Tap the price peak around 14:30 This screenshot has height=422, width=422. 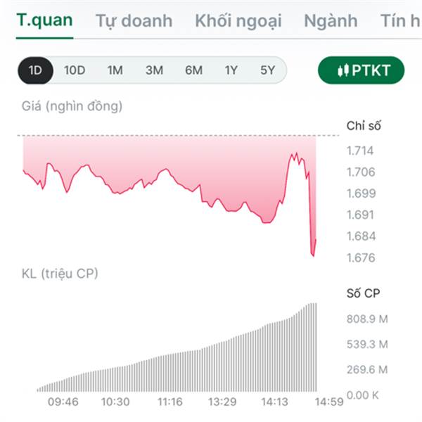point(294,155)
